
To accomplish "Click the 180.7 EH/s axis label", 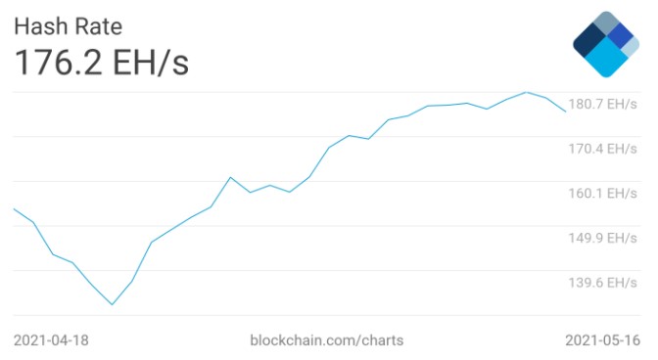I will (602, 104).
